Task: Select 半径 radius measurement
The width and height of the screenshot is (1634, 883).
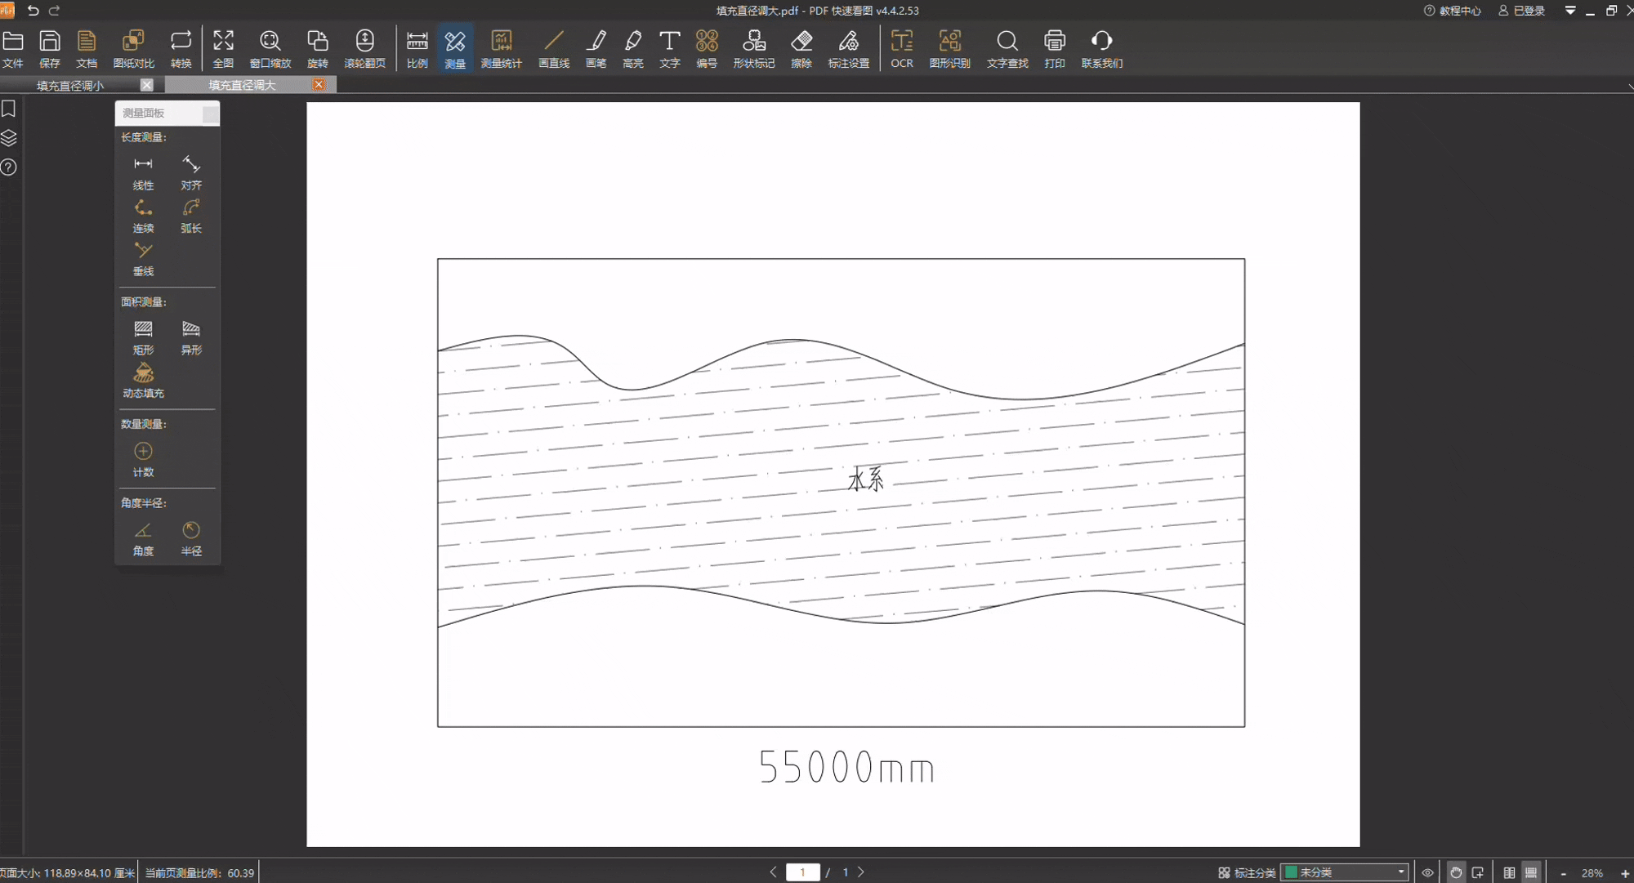Action: 191,539
